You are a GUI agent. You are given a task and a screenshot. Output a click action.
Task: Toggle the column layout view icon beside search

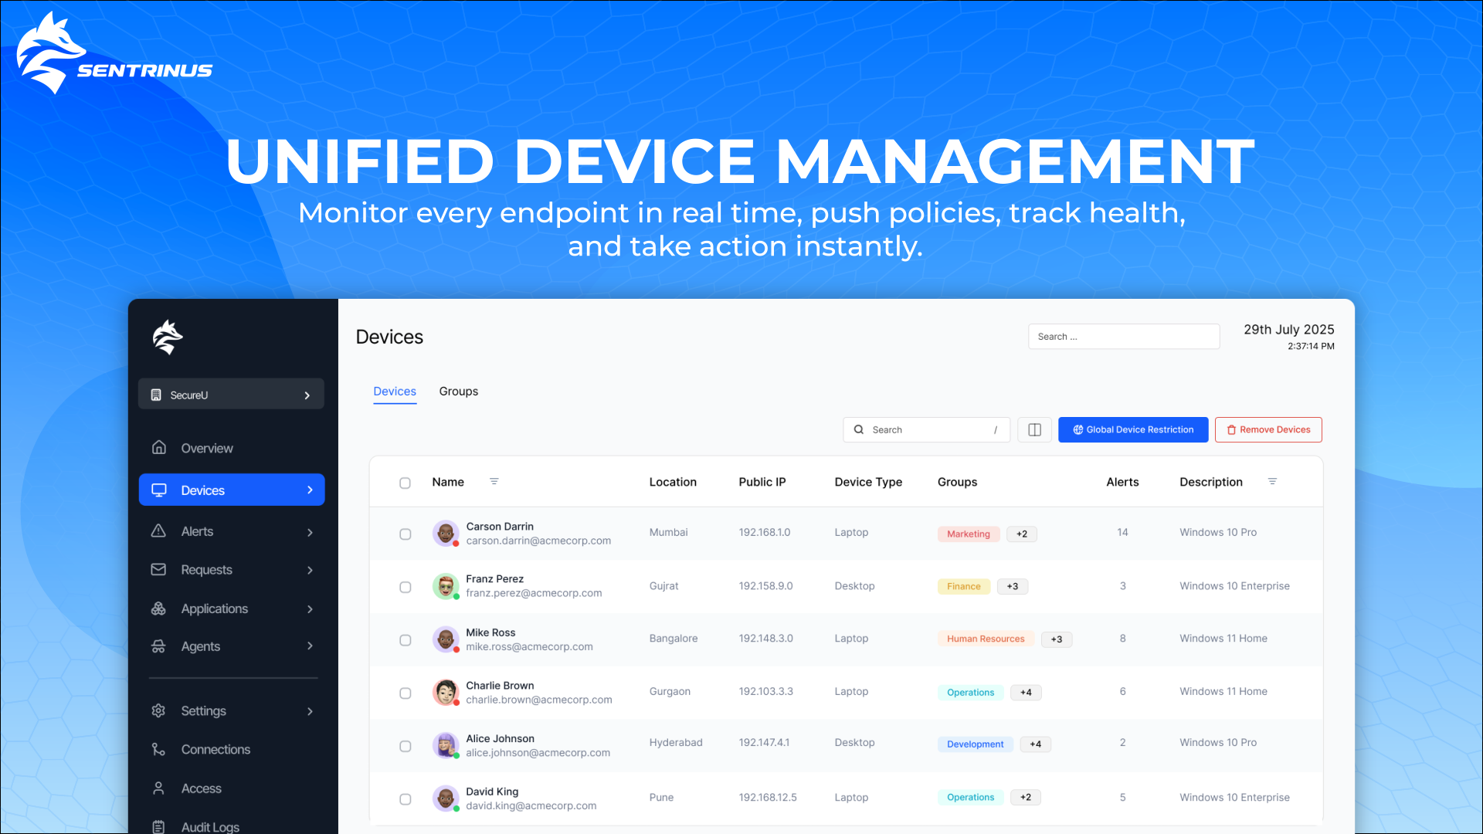coord(1034,429)
